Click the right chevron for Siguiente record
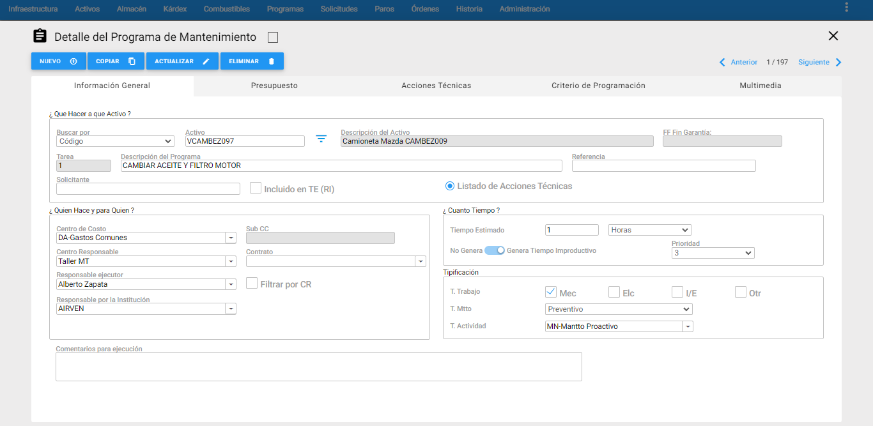Viewport: 873px width, 426px height. (838, 63)
